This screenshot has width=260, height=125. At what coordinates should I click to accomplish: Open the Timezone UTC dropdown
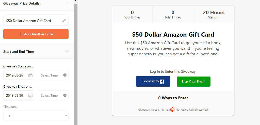pos(36,116)
